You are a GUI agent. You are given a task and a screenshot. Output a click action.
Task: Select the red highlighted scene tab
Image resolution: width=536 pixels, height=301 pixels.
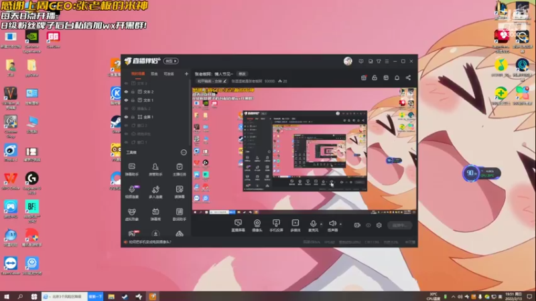point(138,74)
